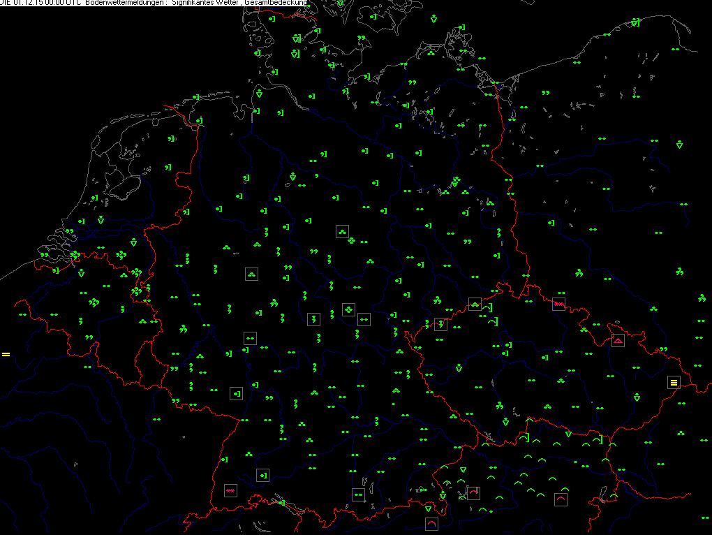
Task: Select the southernmost boxed dot-with-bracket symbol
Action: (x=262, y=475)
